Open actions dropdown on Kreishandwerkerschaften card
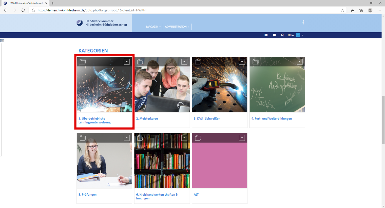 click(184, 138)
